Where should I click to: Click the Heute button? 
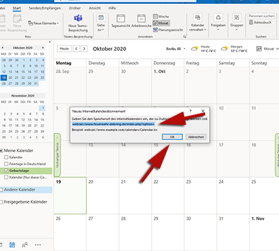(x=64, y=48)
